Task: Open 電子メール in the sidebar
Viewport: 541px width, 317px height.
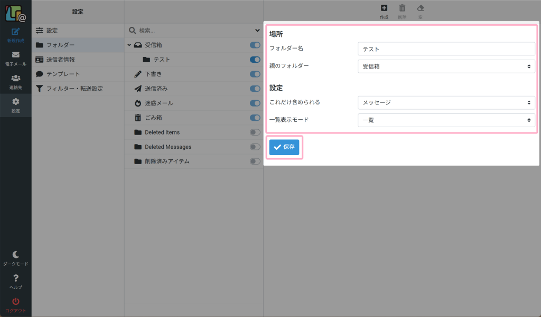Action: pos(15,59)
